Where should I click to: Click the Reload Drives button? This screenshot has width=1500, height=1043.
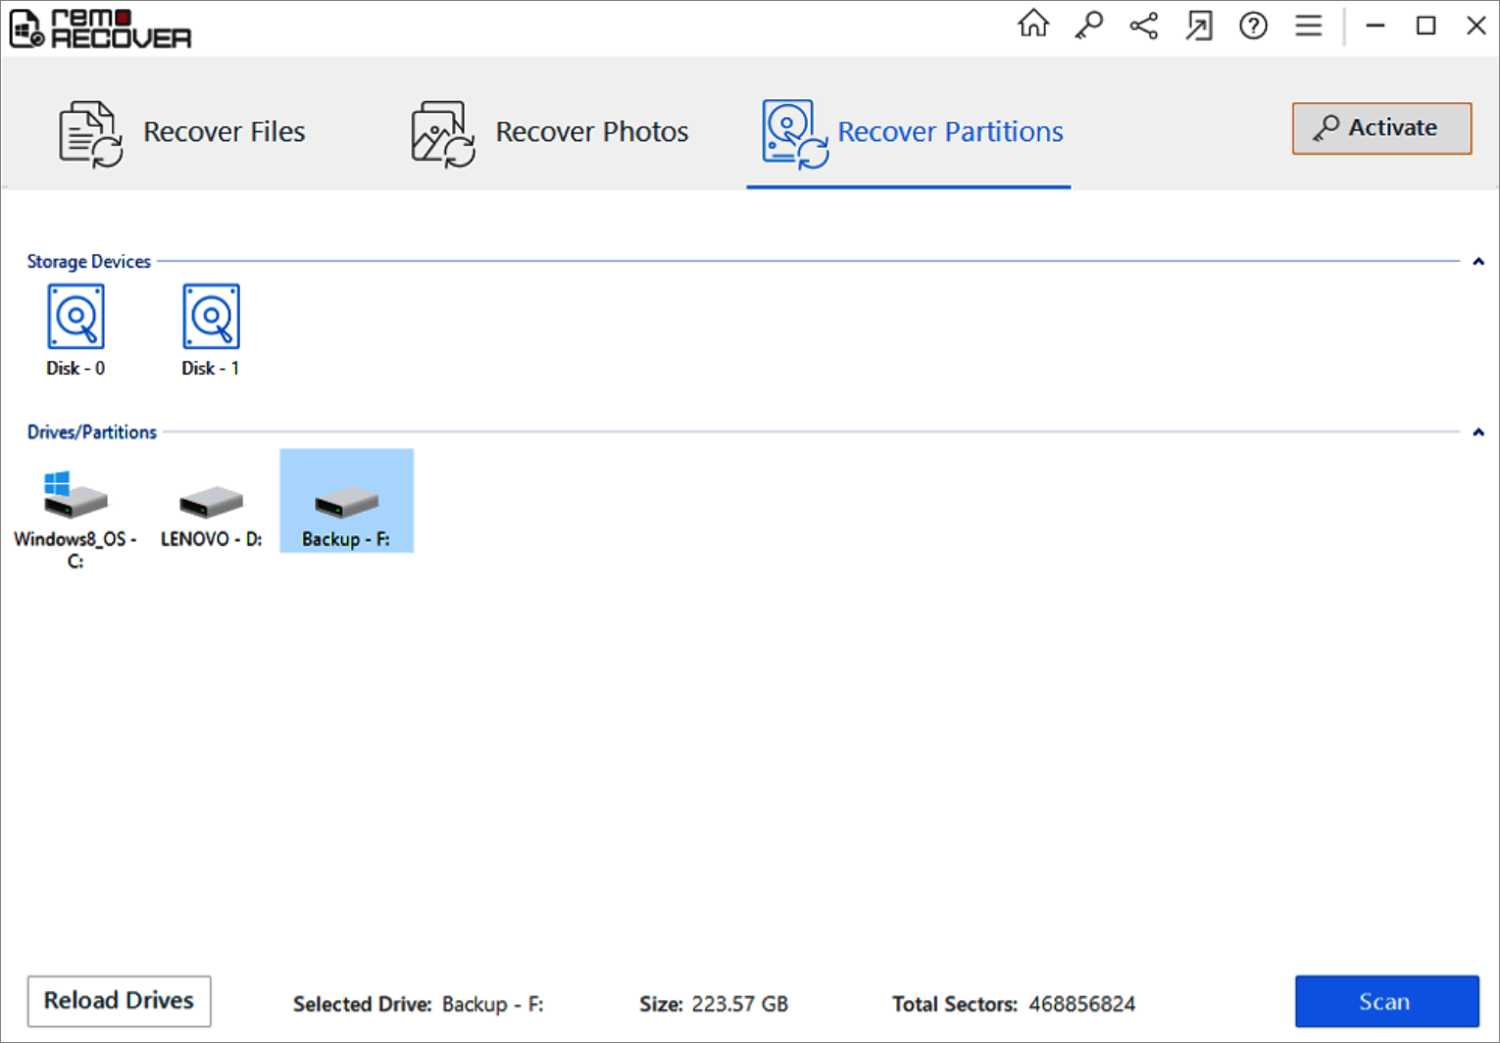(x=119, y=1001)
